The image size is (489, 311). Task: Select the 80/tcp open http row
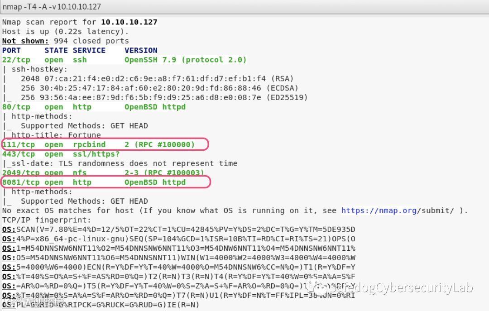point(94,107)
